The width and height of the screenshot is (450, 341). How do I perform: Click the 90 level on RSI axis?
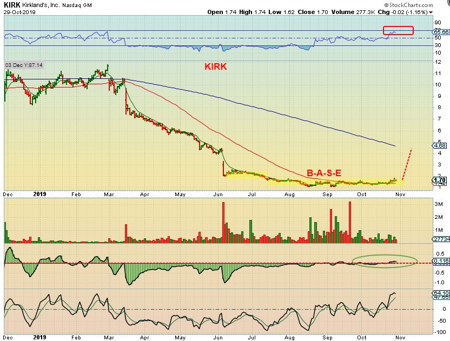tap(438, 23)
